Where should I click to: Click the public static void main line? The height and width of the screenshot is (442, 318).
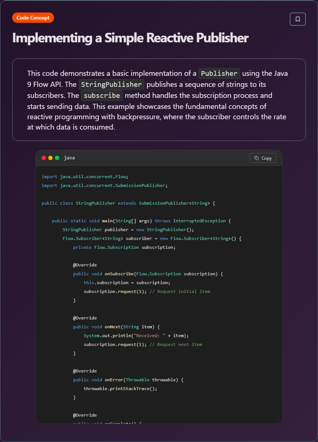141,221
